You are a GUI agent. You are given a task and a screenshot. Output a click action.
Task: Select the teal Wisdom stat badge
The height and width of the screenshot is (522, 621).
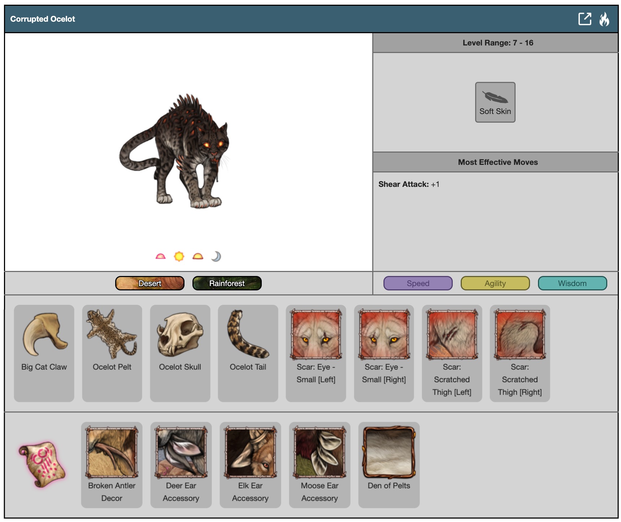tap(572, 283)
